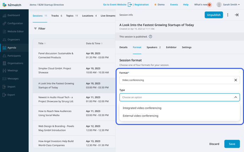Go to Organizers in the sidebar
Screen dimensions: 244x152
pyautogui.click(x=13, y=40)
